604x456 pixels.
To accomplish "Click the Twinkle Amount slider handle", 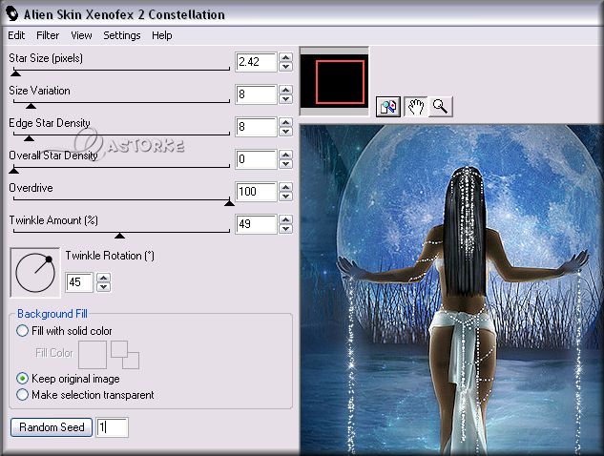I will (x=120, y=235).
